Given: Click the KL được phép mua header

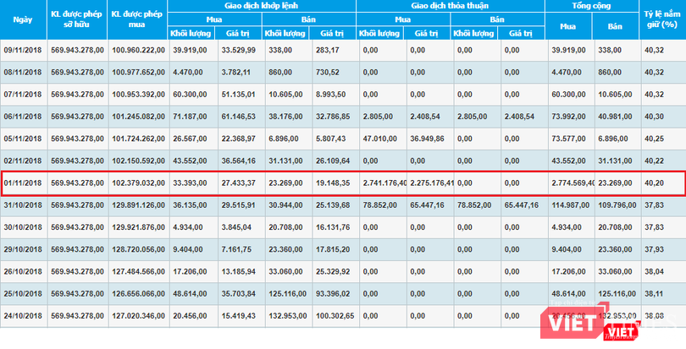Looking at the screenshot, I should coord(139,19).
